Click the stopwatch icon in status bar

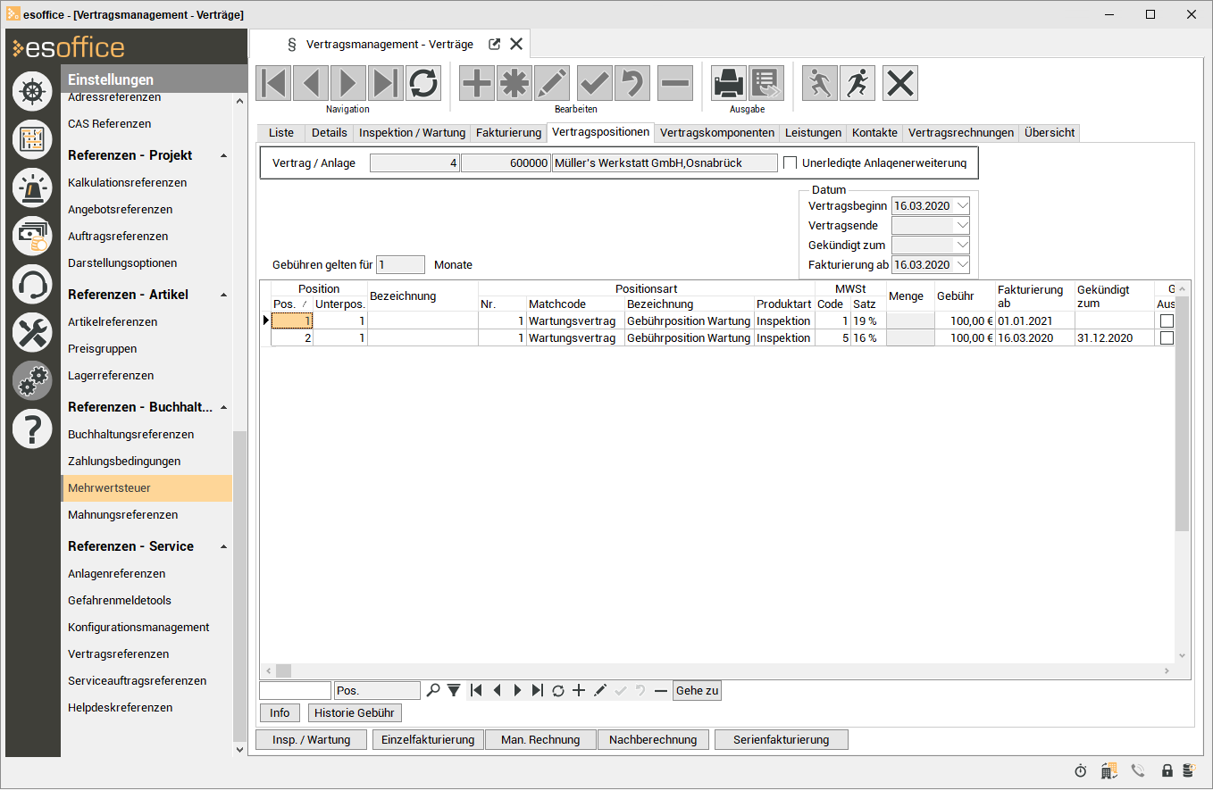tap(1080, 770)
